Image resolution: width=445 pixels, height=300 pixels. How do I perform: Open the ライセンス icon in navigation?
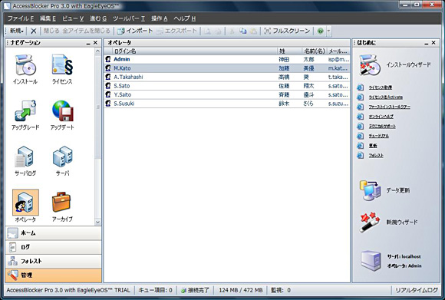tap(62, 65)
